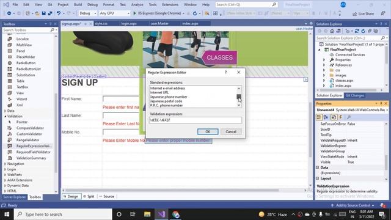Select classes.aspx in Solution Explorer
The height and width of the screenshot is (220, 391).
coord(344,81)
